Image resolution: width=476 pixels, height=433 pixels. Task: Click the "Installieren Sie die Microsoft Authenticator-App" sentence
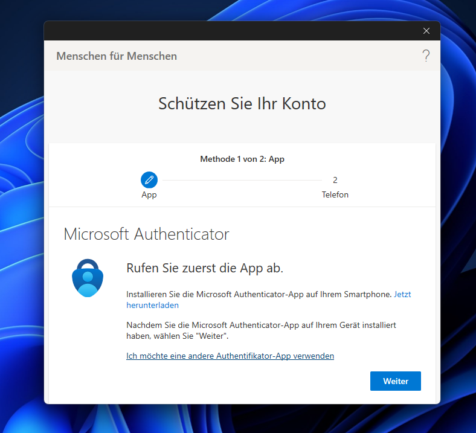[259, 294]
